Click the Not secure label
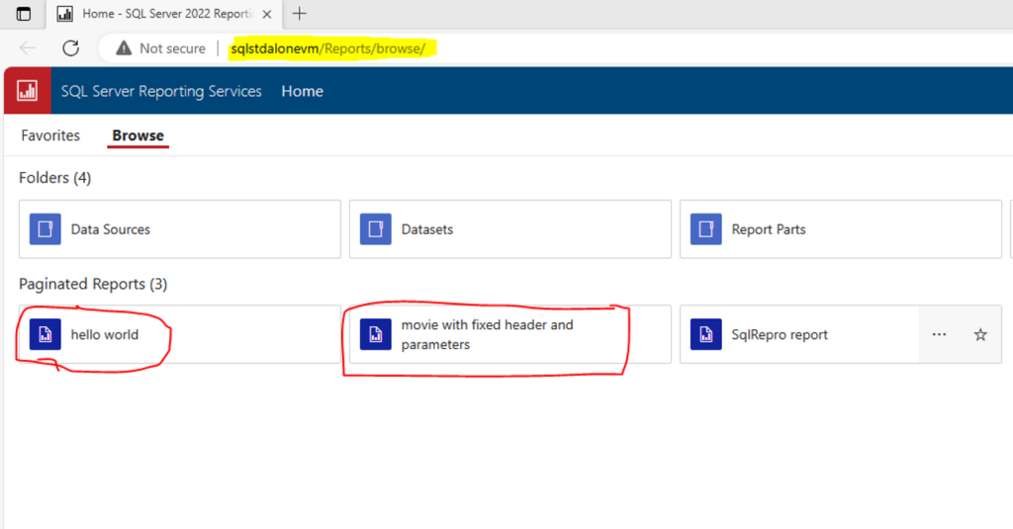Viewport: 1013px width, 529px height. [172, 48]
